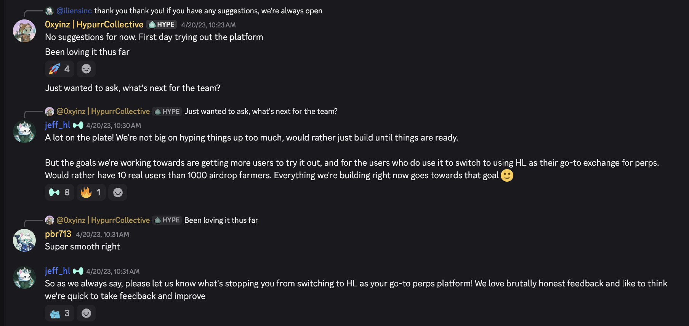
Task: Click the rocket reaction with 4 votes
Action: point(59,69)
